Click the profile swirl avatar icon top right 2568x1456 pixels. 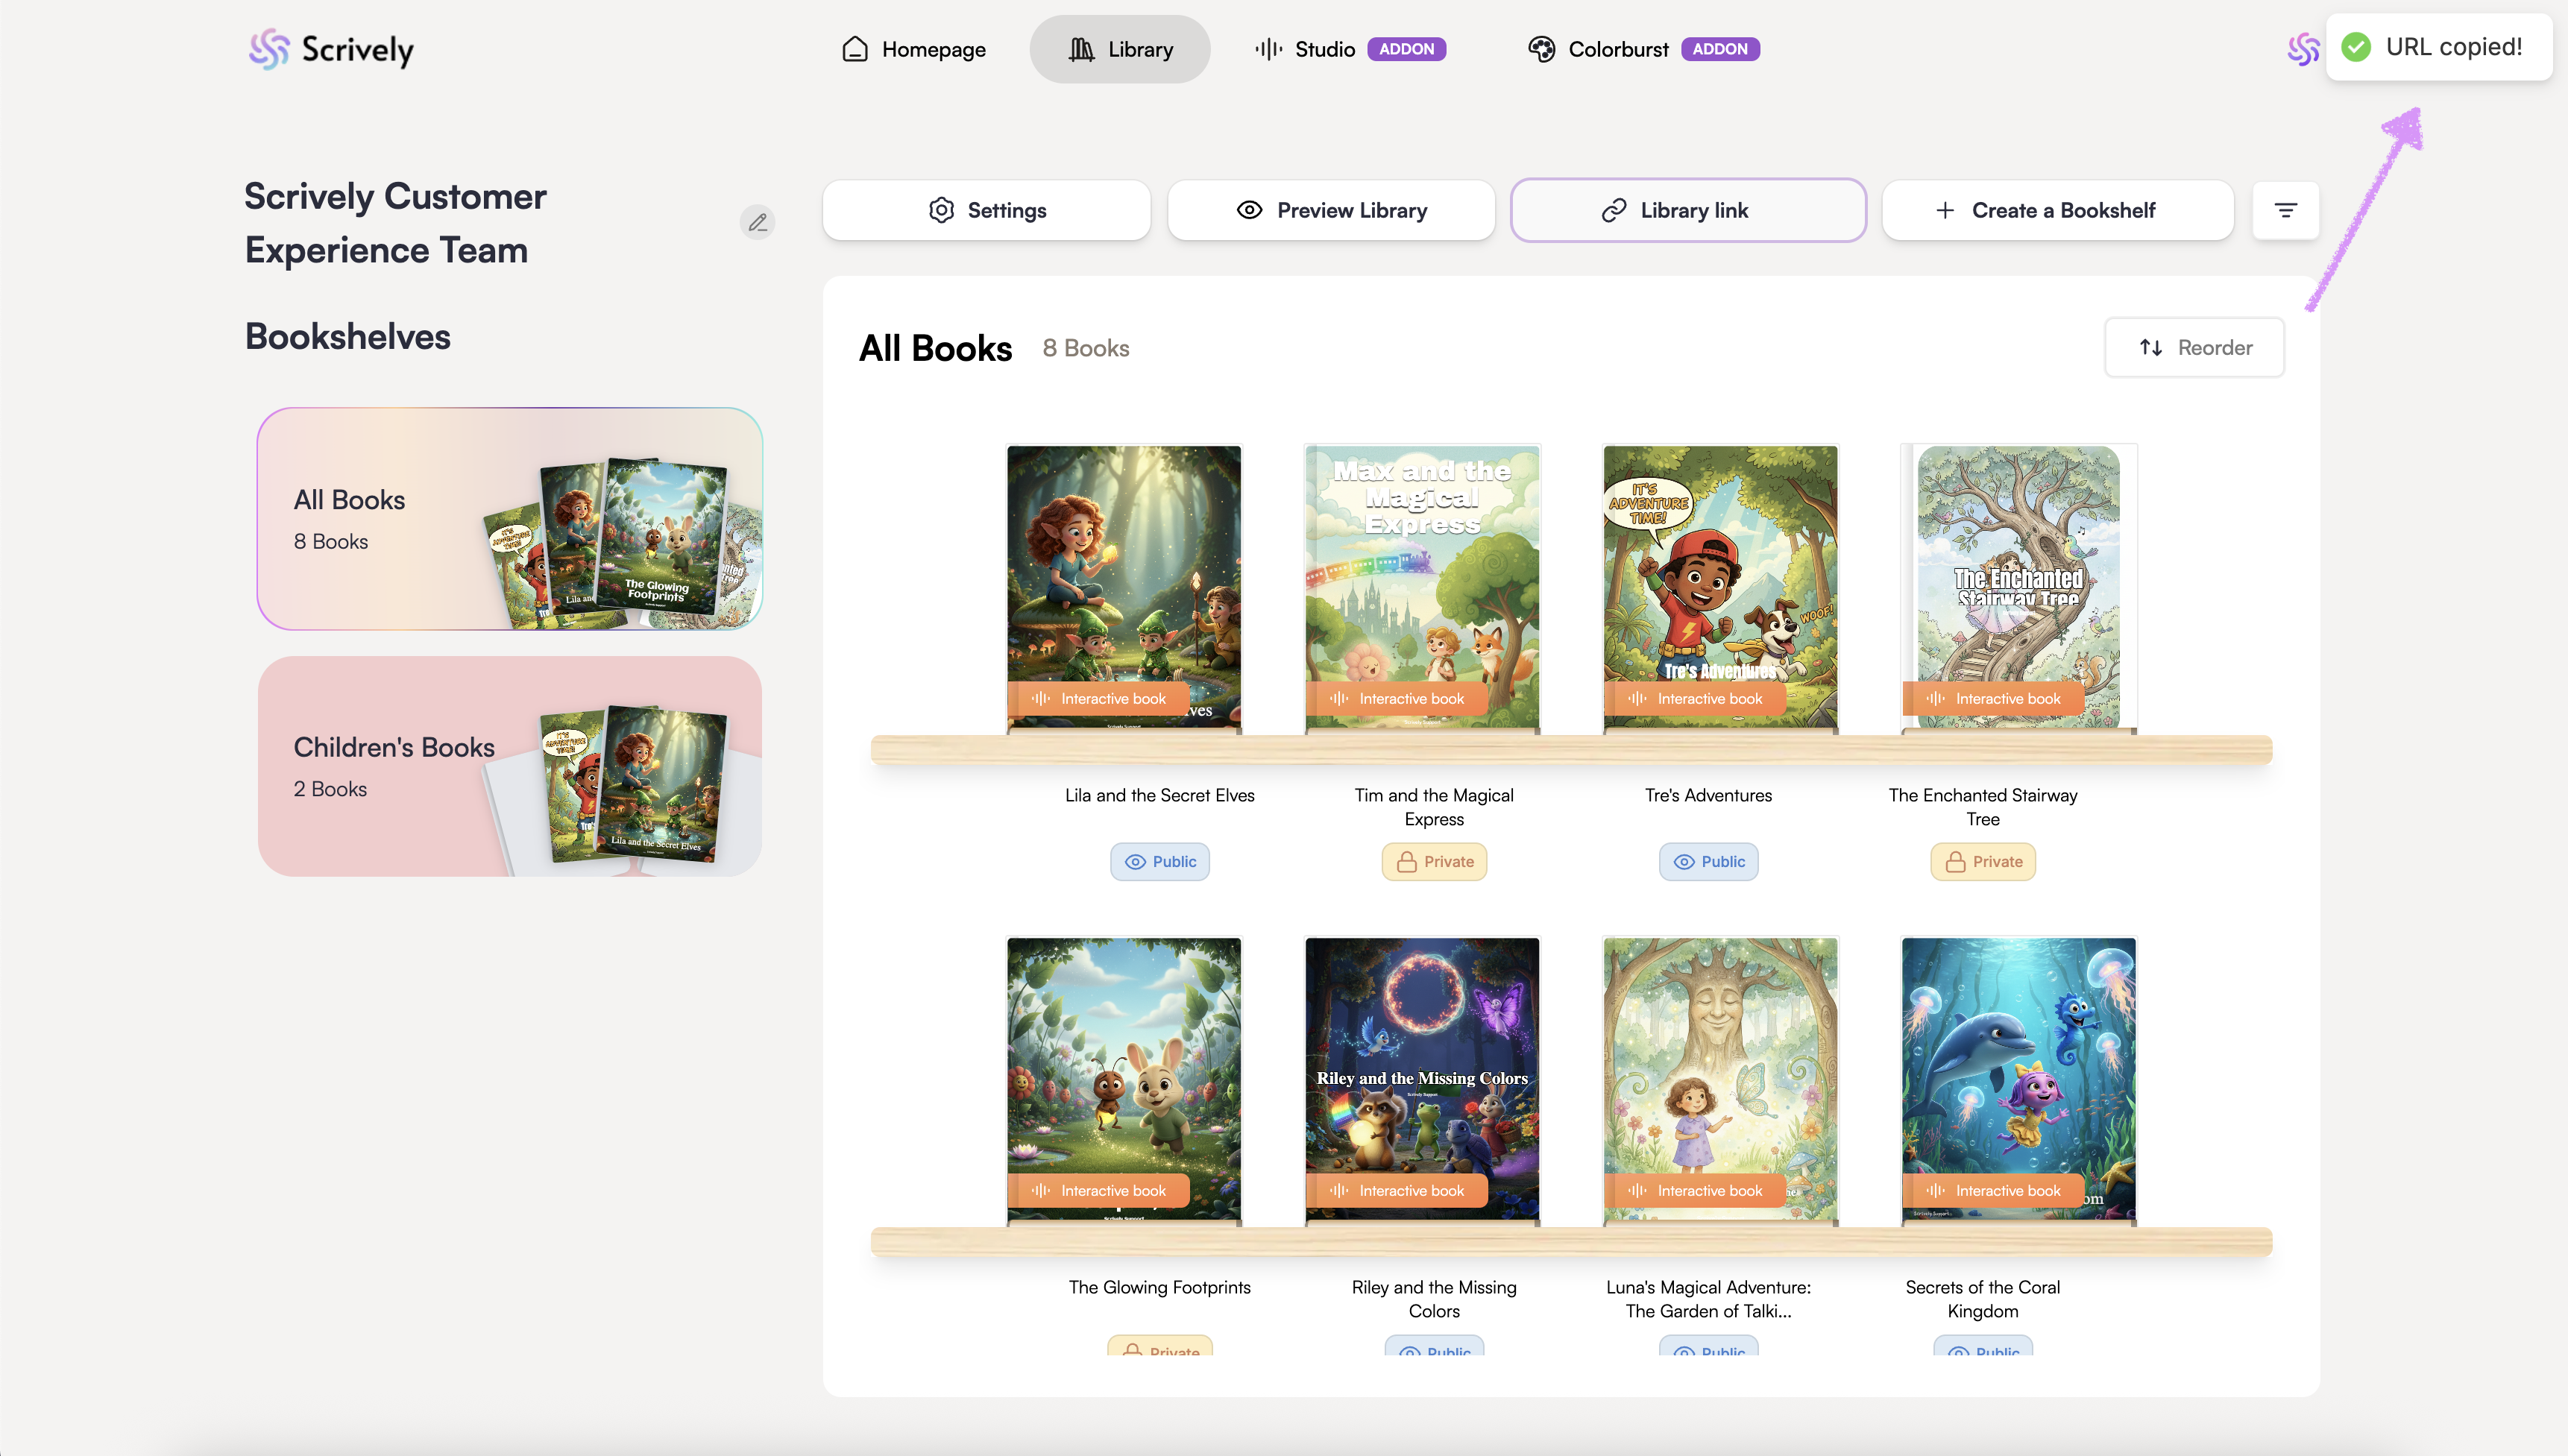click(x=2303, y=49)
